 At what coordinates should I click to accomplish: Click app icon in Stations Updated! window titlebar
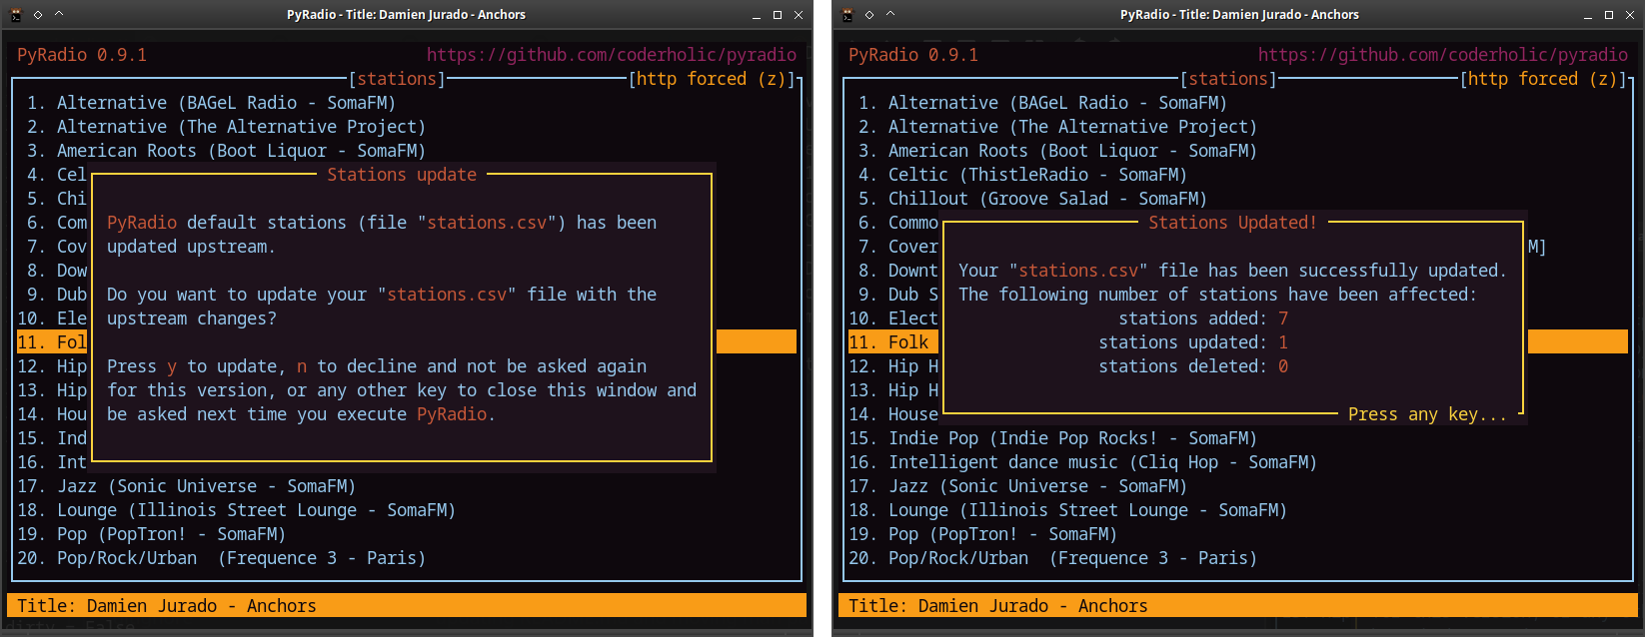(x=848, y=15)
